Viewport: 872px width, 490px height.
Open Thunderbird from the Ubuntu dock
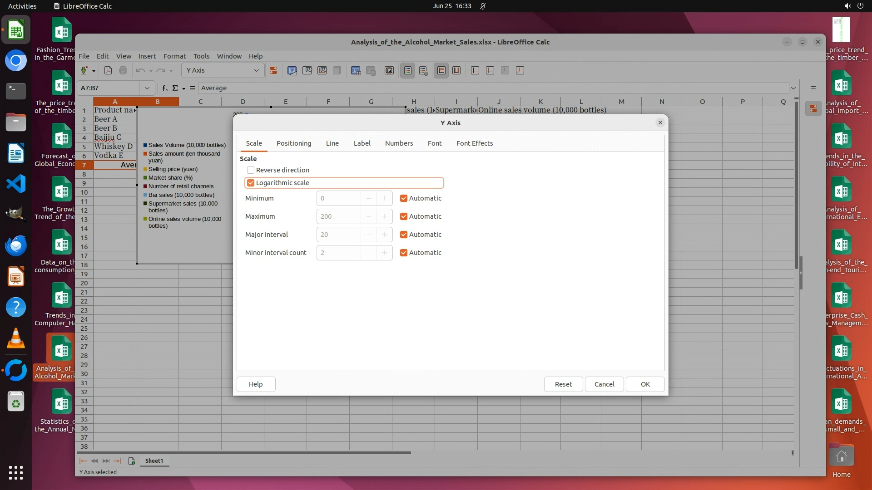[x=15, y=245]
